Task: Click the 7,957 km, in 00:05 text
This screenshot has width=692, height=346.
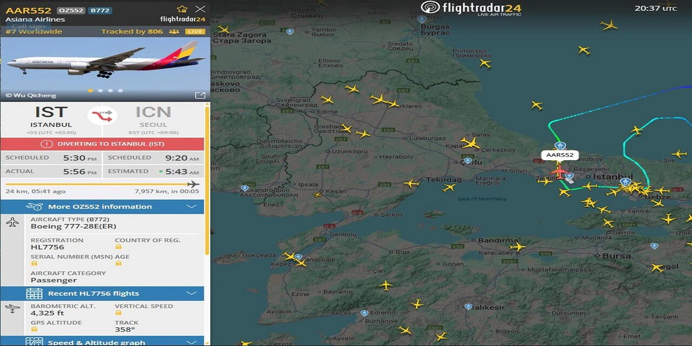Action: [x=167, y=191]
